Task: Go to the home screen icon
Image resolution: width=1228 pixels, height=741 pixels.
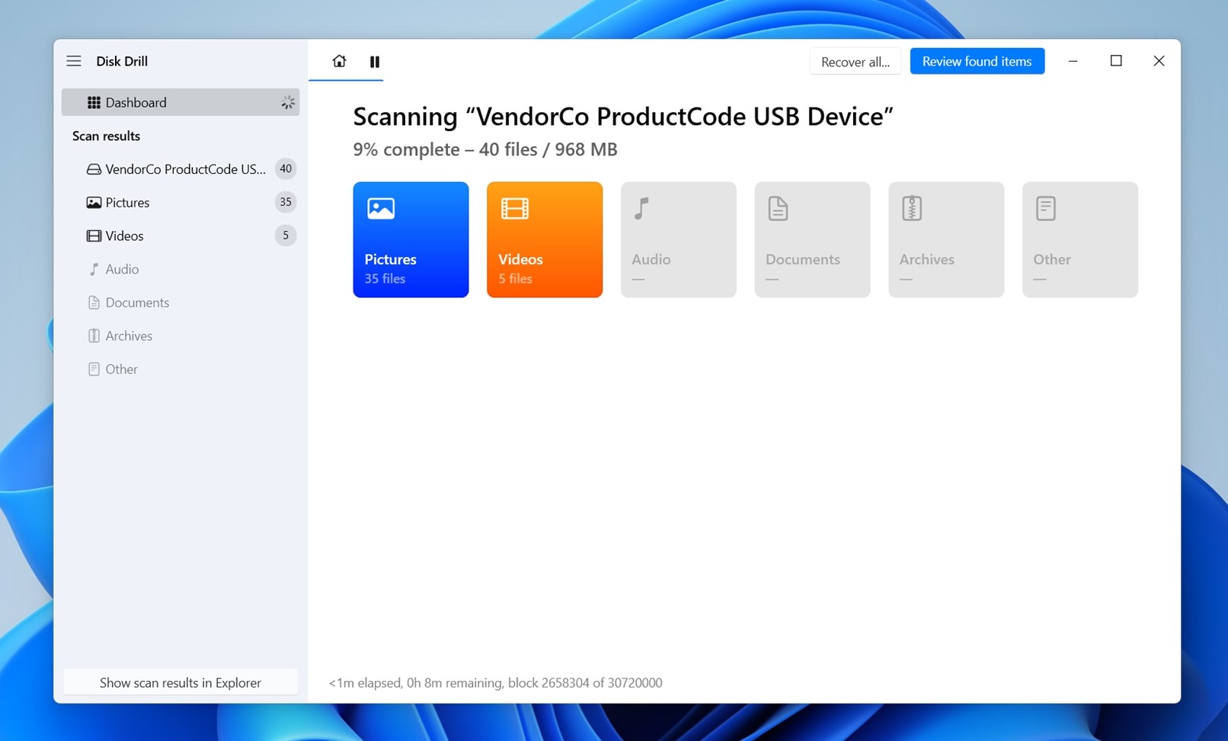Action: click(339, 61)
